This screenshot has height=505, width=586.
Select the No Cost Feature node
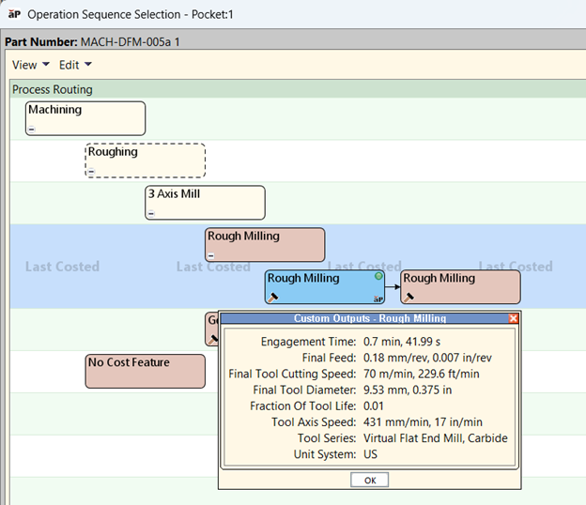(x=145, y=371)
